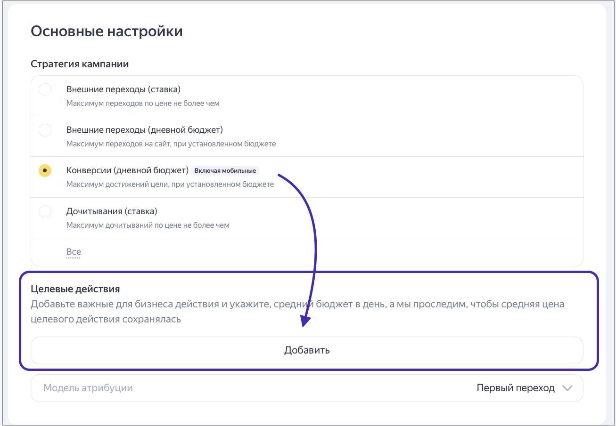Click the chevron arrow in the attribution model field
This screenshot has height=426, width=616.
[567, 388]
